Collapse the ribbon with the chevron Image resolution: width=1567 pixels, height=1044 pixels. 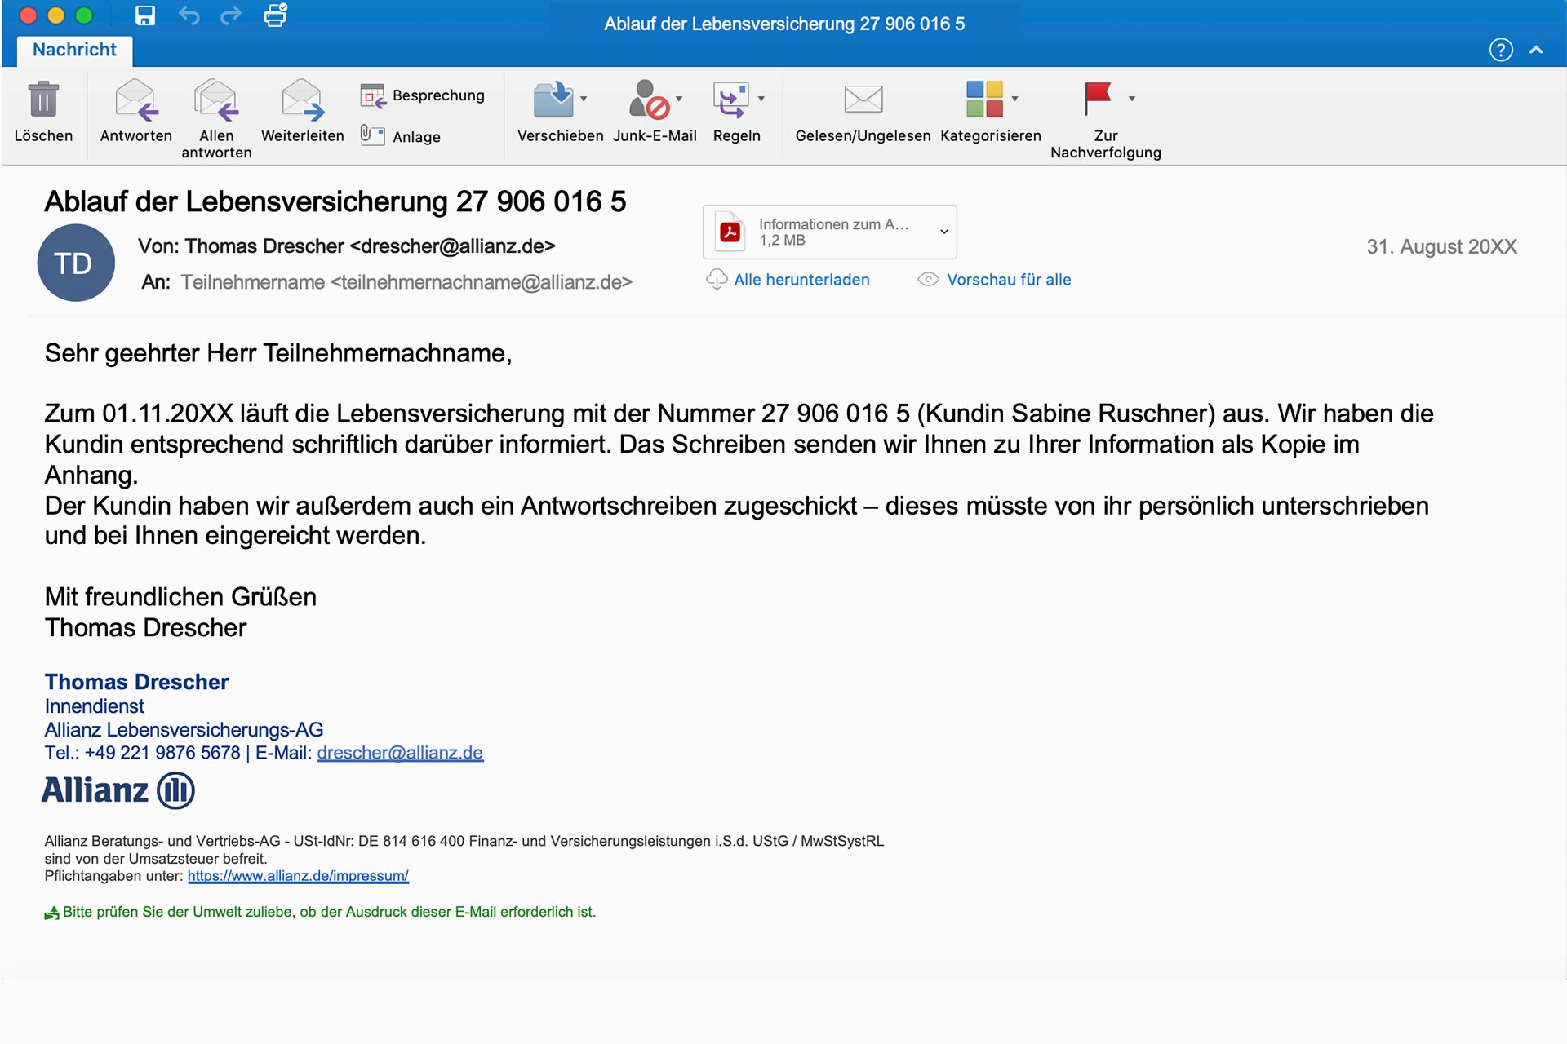click(1536, 50)
